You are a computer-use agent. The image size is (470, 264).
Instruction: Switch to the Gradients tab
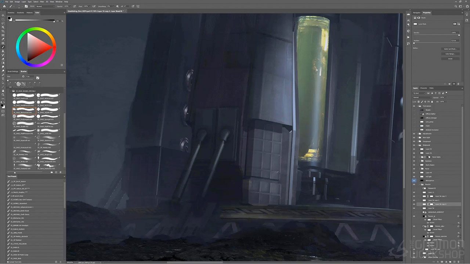pos(20,12)
